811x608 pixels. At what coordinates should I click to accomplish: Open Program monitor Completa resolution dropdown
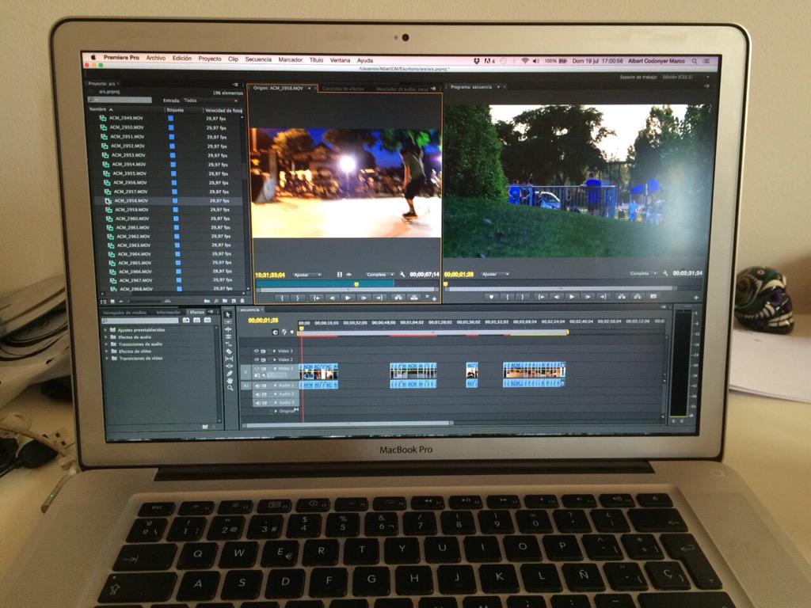tap(643, 273)
